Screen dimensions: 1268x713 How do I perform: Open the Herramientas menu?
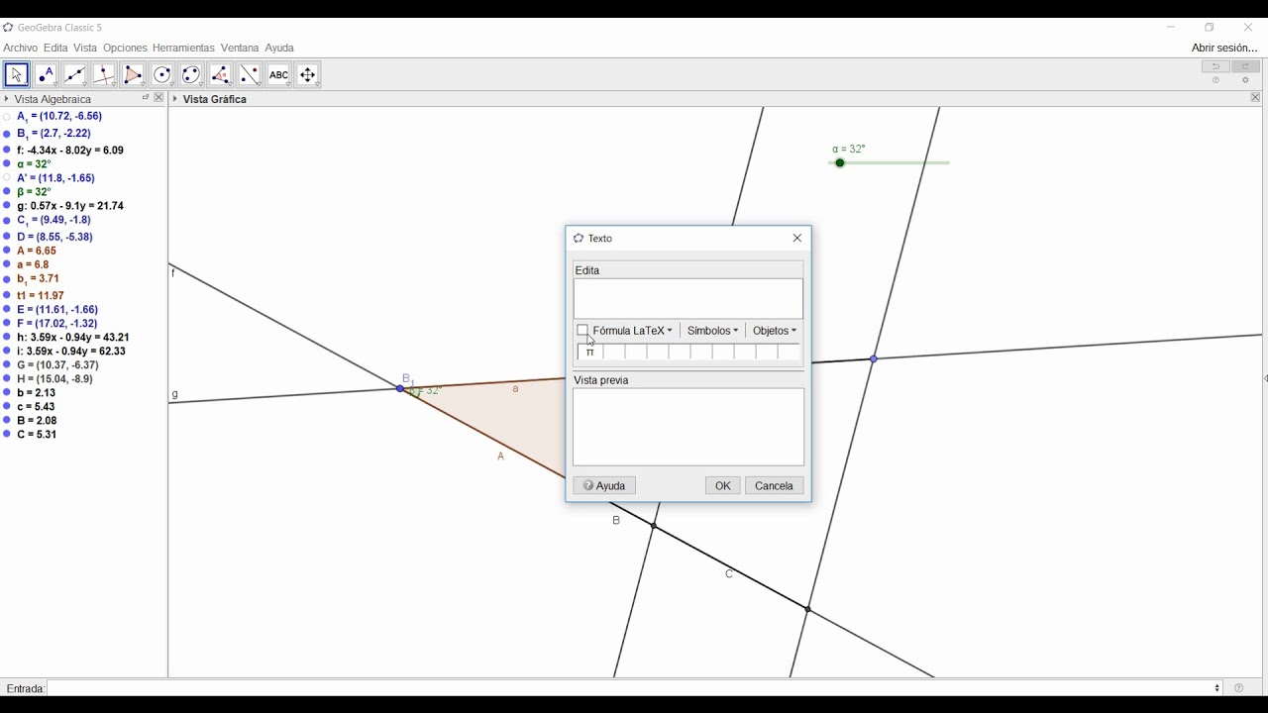pyautogui.click(x=183, y=48)
